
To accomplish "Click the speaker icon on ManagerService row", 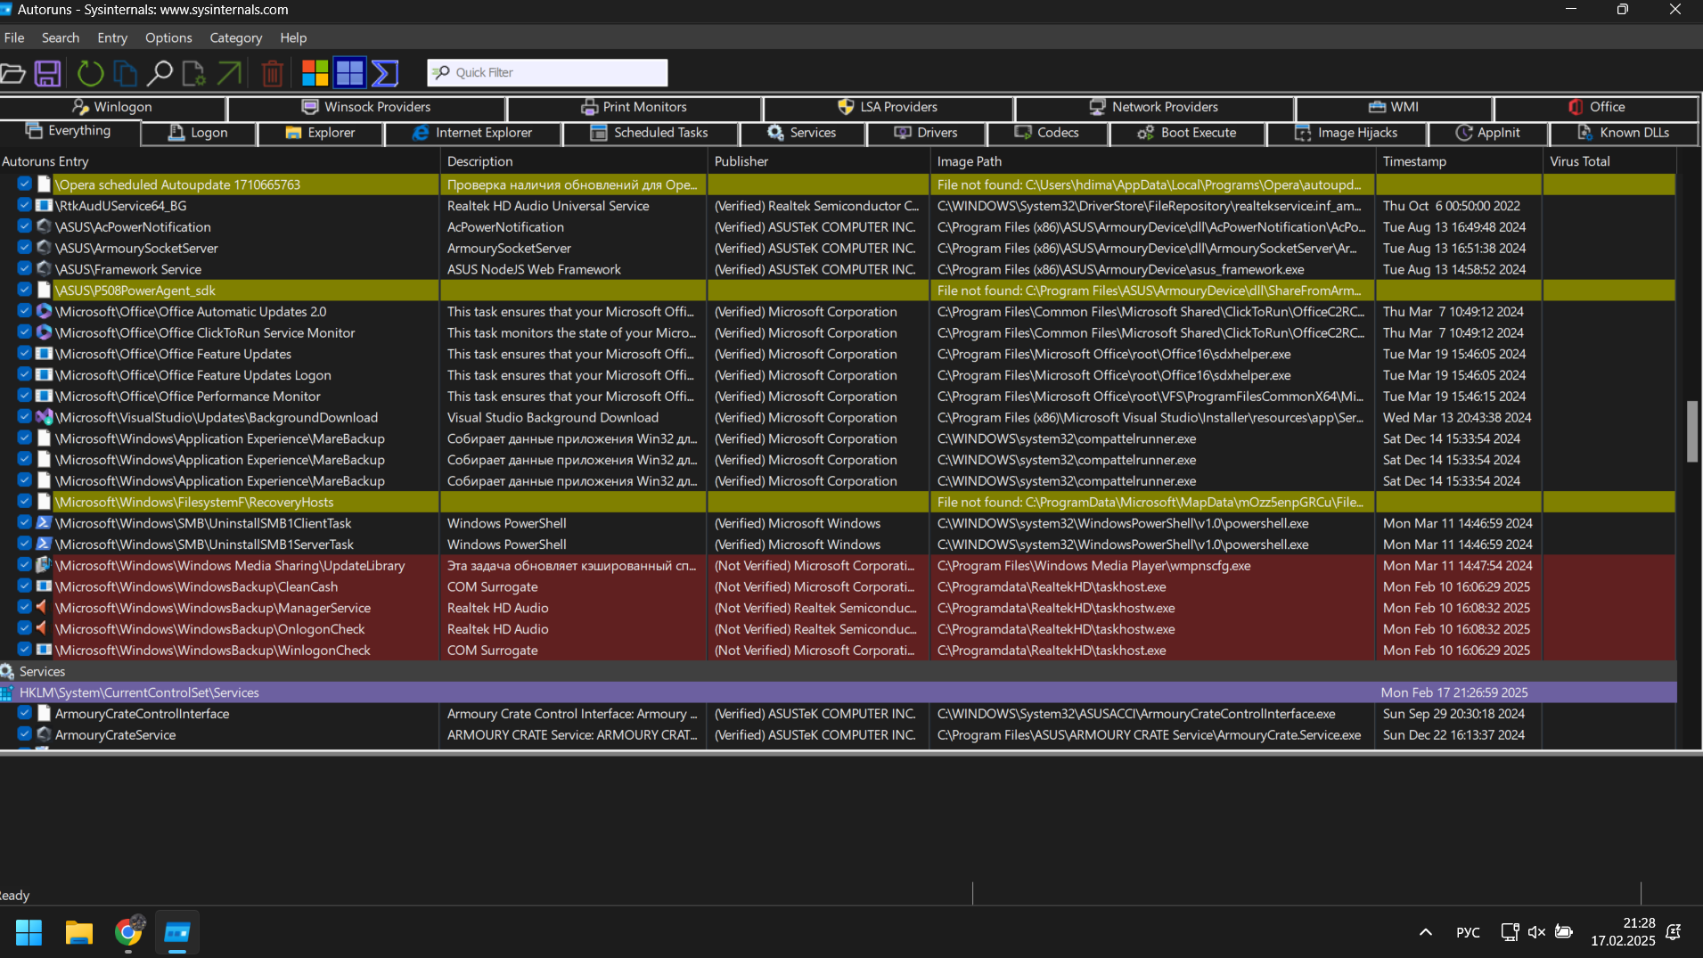I will pyautogui.click(x=42, y=608).
